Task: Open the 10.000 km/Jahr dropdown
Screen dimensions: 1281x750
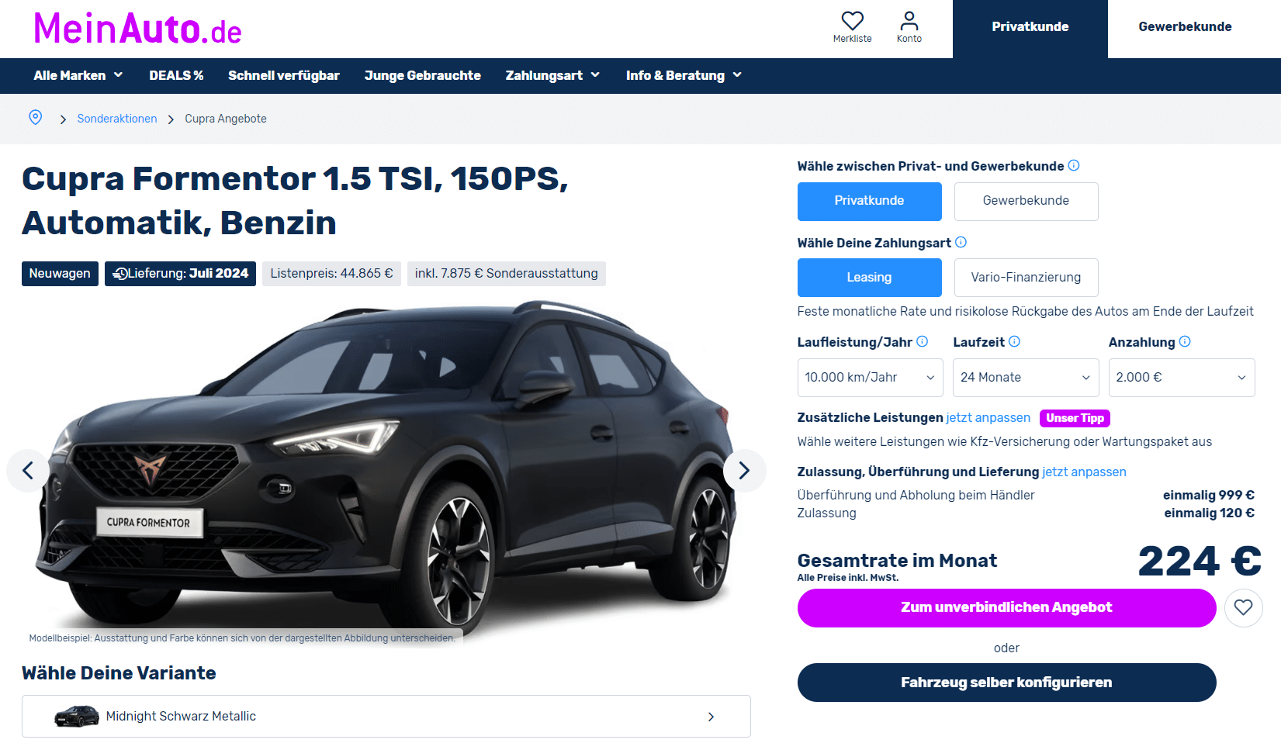Action: coord(870,378)
